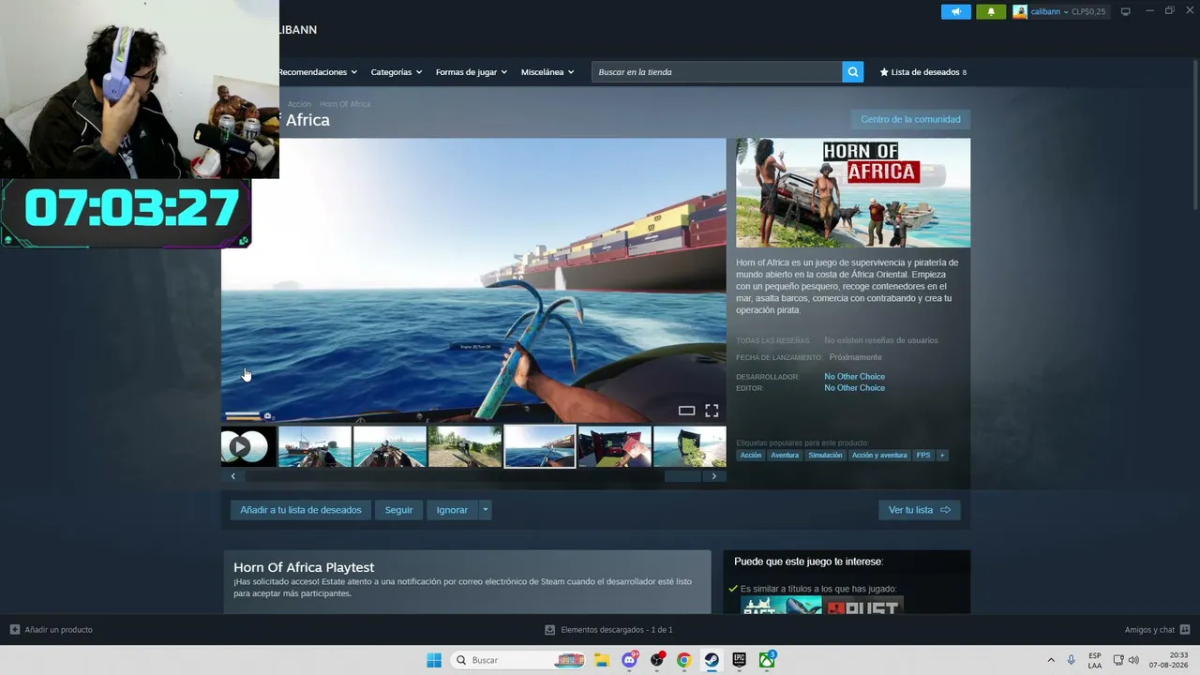Play the trailer video thumbnail
The height and width of the screenshot is (675, 1200).
(248, 447)
